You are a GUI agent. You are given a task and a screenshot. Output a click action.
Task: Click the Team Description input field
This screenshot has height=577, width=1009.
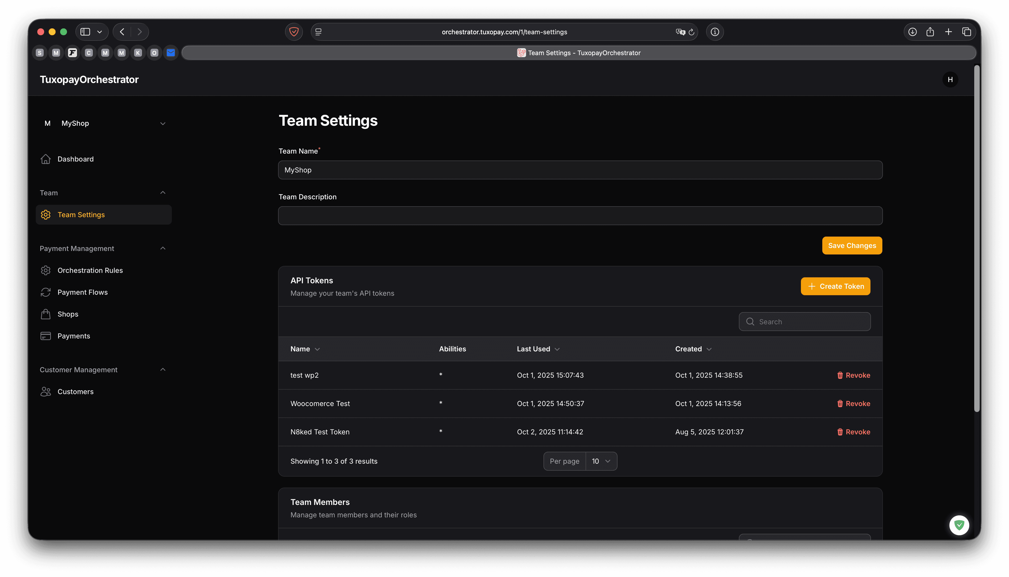tap(580, 216)
